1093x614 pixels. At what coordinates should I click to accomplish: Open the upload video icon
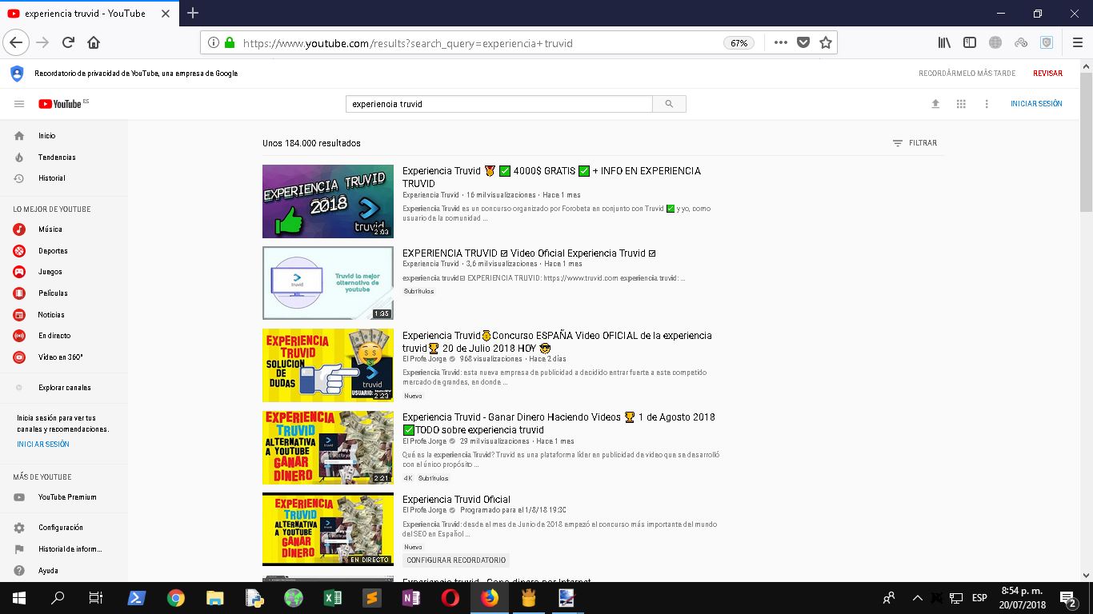tap(935, 104)
